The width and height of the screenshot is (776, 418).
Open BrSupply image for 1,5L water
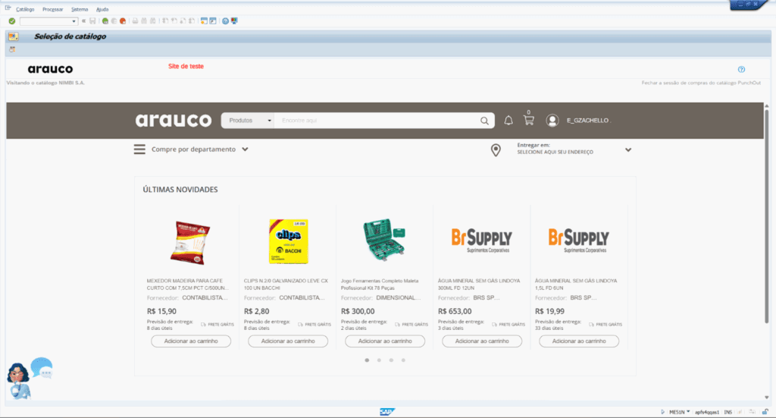[x=578, y=240]
